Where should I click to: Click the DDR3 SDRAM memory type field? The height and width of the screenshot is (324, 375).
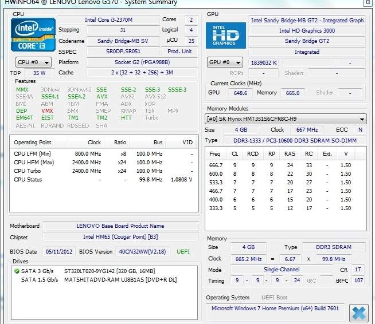334,247
